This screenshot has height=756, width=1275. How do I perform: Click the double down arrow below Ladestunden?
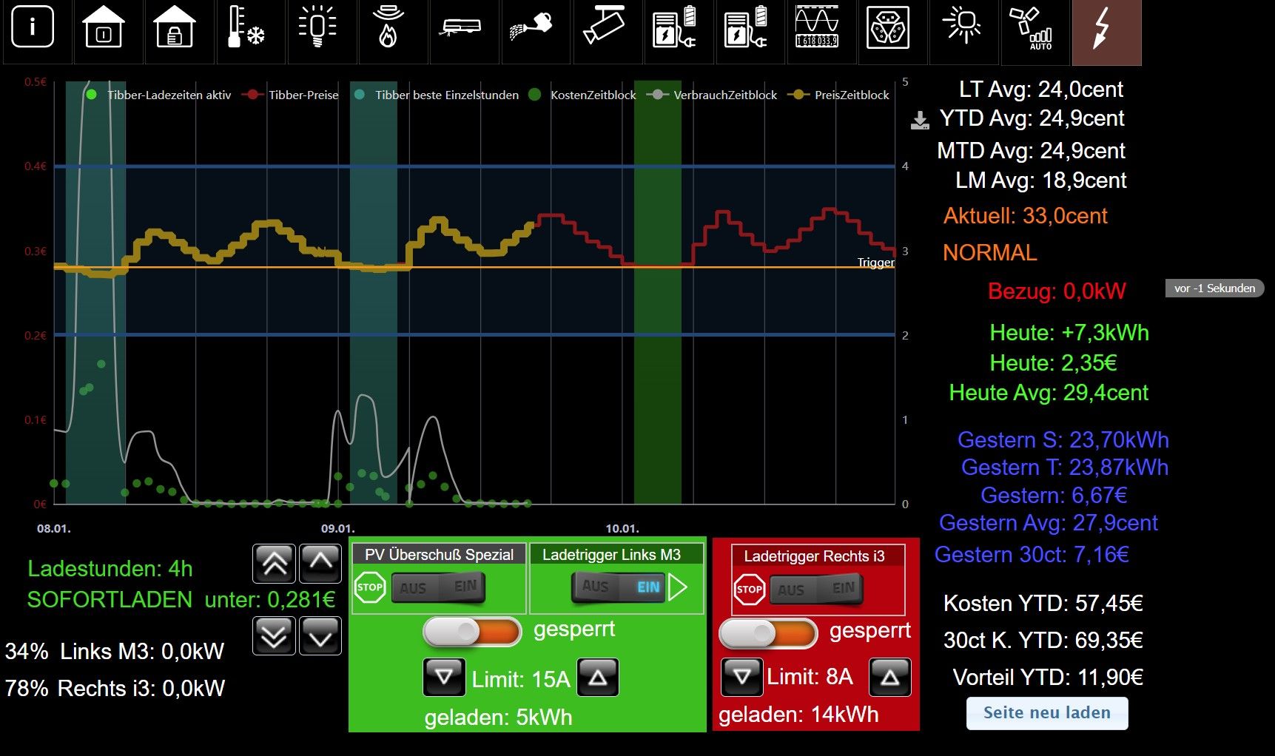(275, 635)
